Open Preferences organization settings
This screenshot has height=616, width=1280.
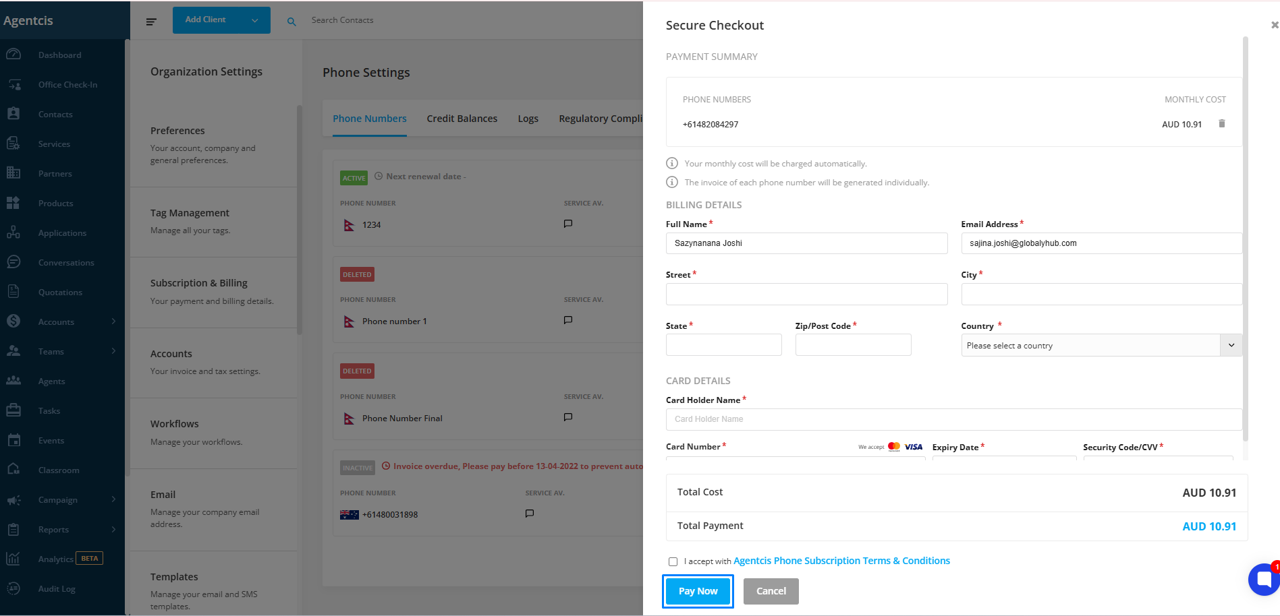[x=213, y=144]
